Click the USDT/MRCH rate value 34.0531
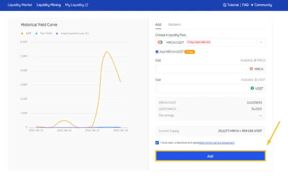Image resolution: width=288 pixels, height=177 pixels. coord(256,109)
